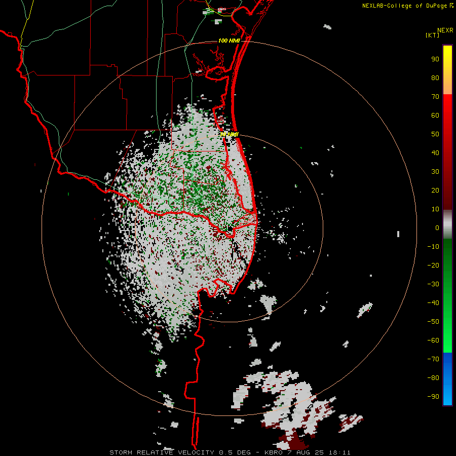456x456 pixels.
Task: Click the 50 value on velocity scale
Action: tap(435, 134)
